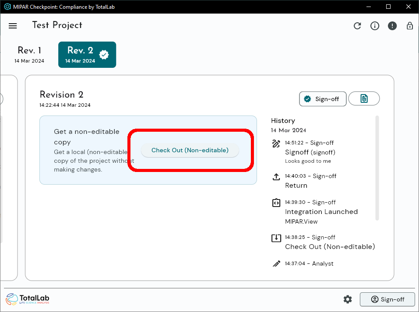Click the 'Looks good to me' comment
This screenshot has width=419, height=312.
[308, 161]
